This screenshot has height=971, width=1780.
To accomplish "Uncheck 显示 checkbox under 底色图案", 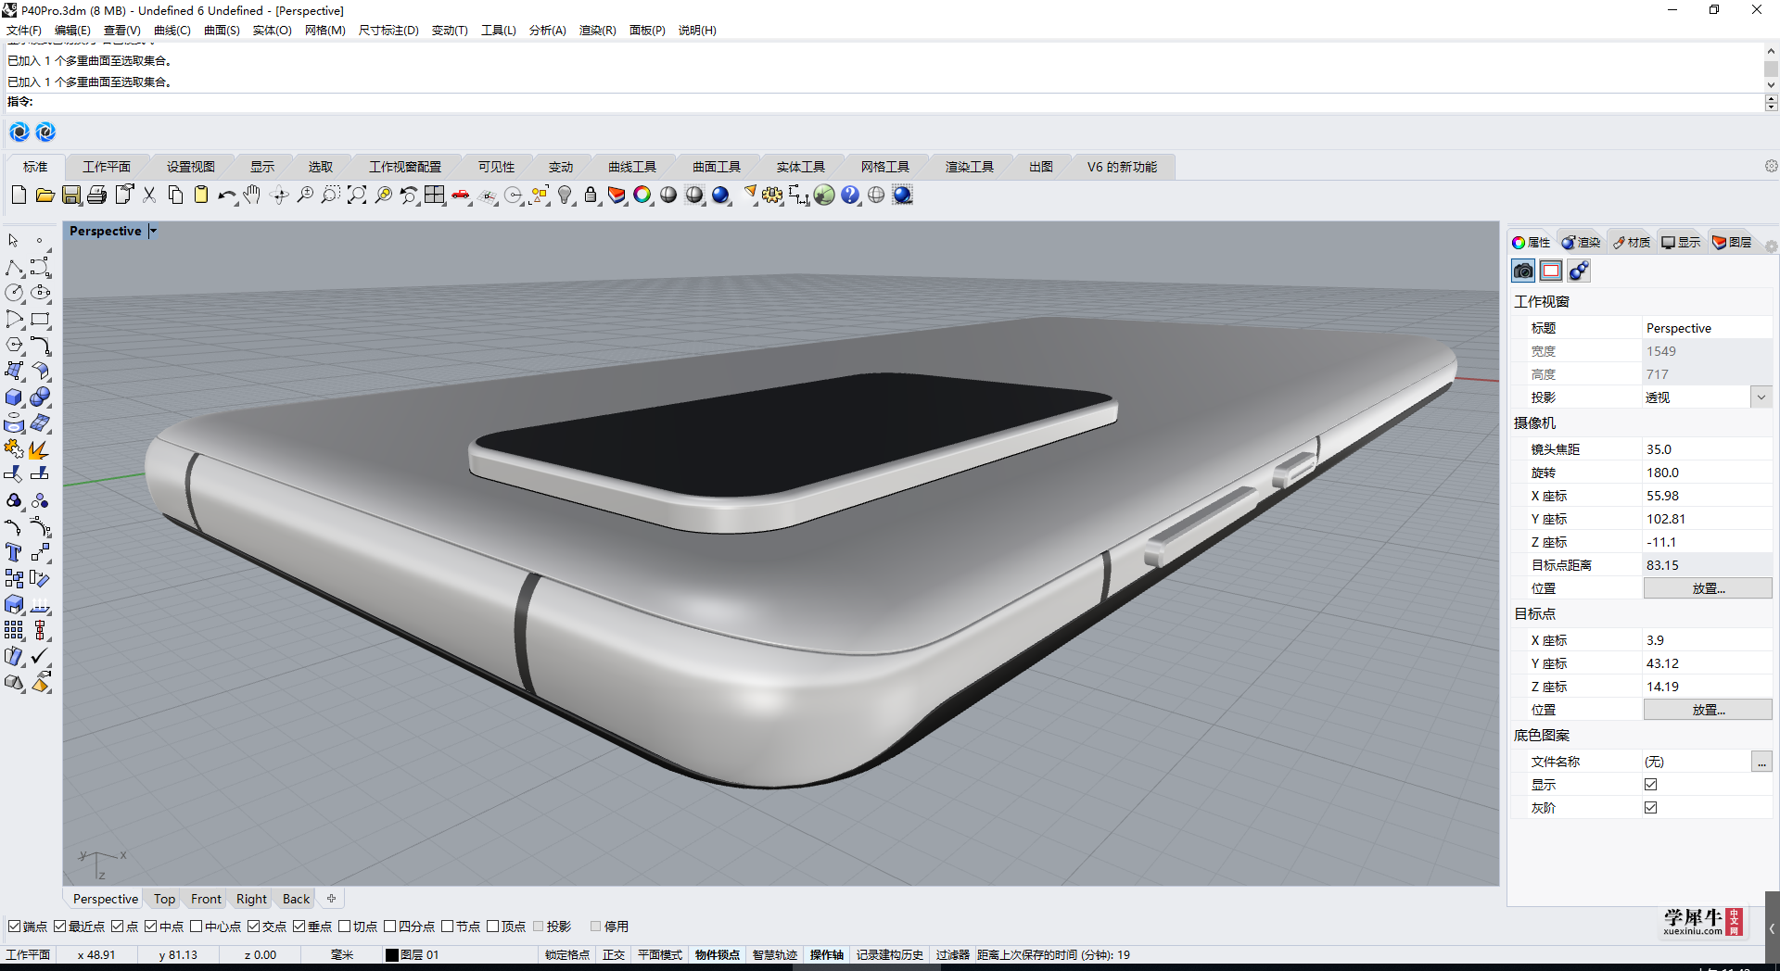I will pyautogui.click(x=1651, y=785).
